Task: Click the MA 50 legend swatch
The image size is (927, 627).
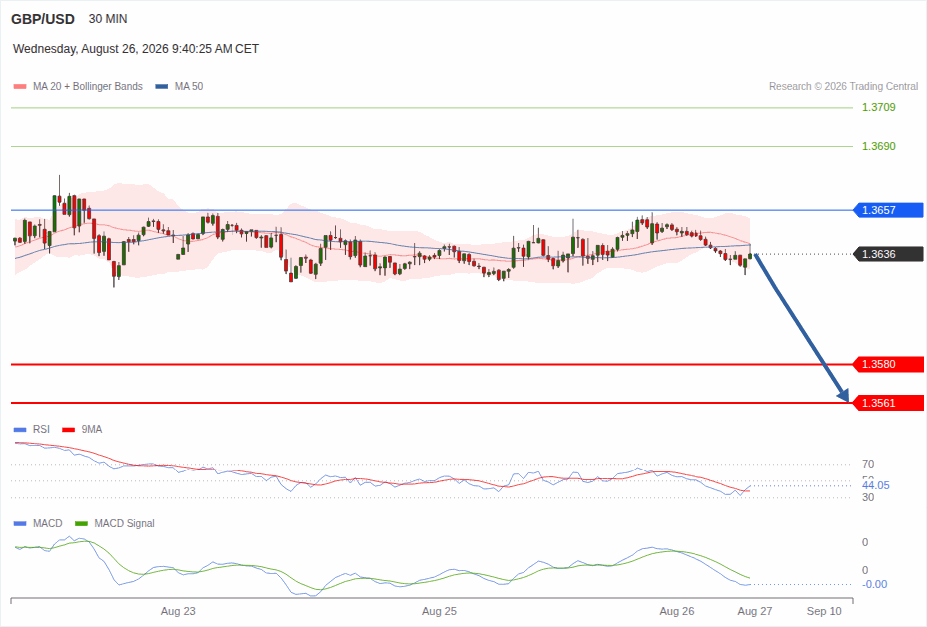Action: pos(162,86)
